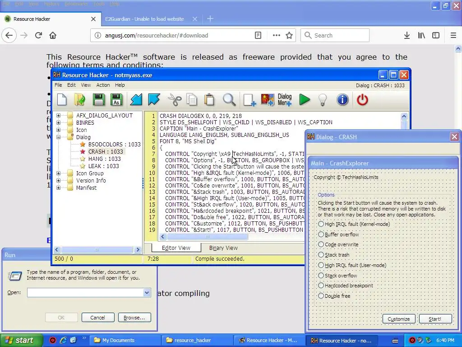Switch to E2Guardian browser tab
The height and width of the screenshot is (347, 462).
(144, 19)
